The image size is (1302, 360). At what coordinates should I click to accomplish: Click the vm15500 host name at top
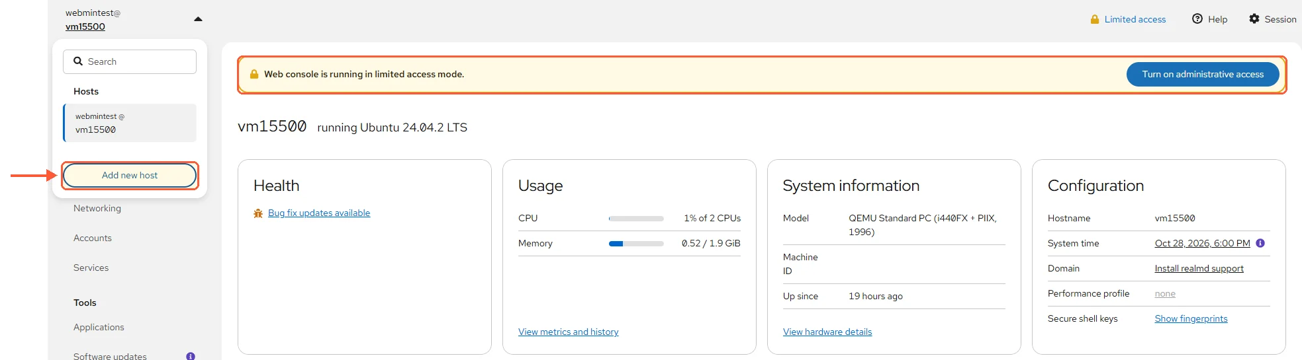[x=85, y=26]
